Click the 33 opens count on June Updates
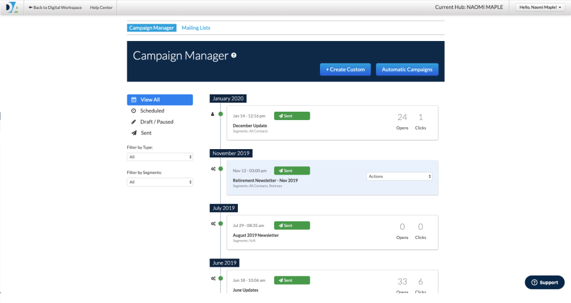 403,282
